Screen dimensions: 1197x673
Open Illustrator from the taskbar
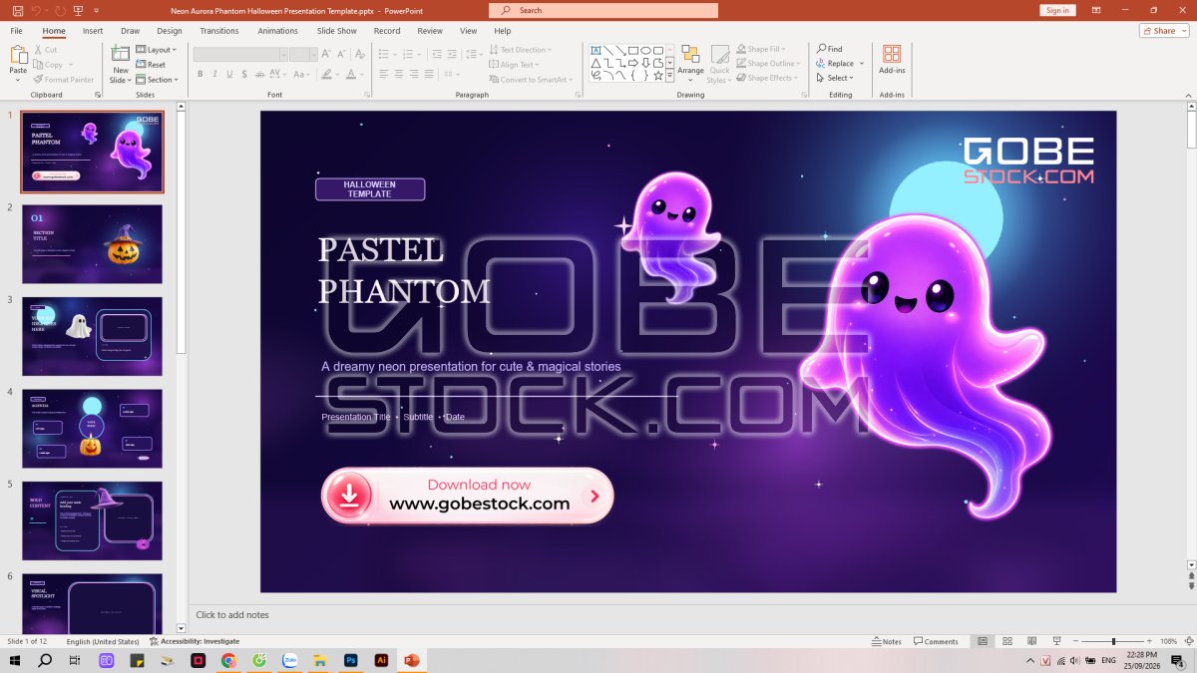coord(381,660)
